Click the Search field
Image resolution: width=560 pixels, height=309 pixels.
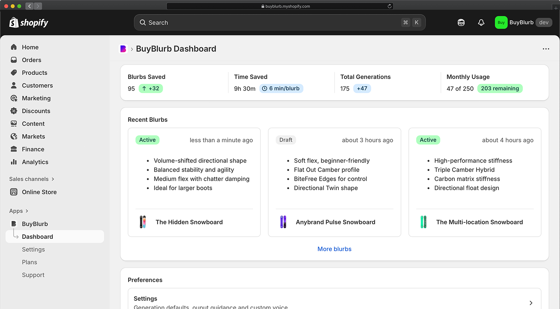click(x=280, y=22)
